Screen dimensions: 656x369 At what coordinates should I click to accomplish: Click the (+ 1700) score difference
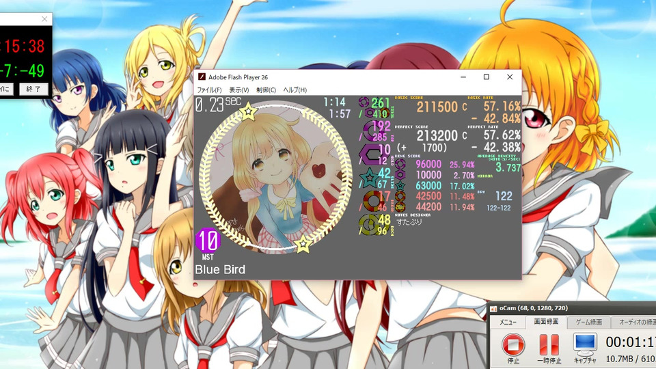[x=422, y=148]
